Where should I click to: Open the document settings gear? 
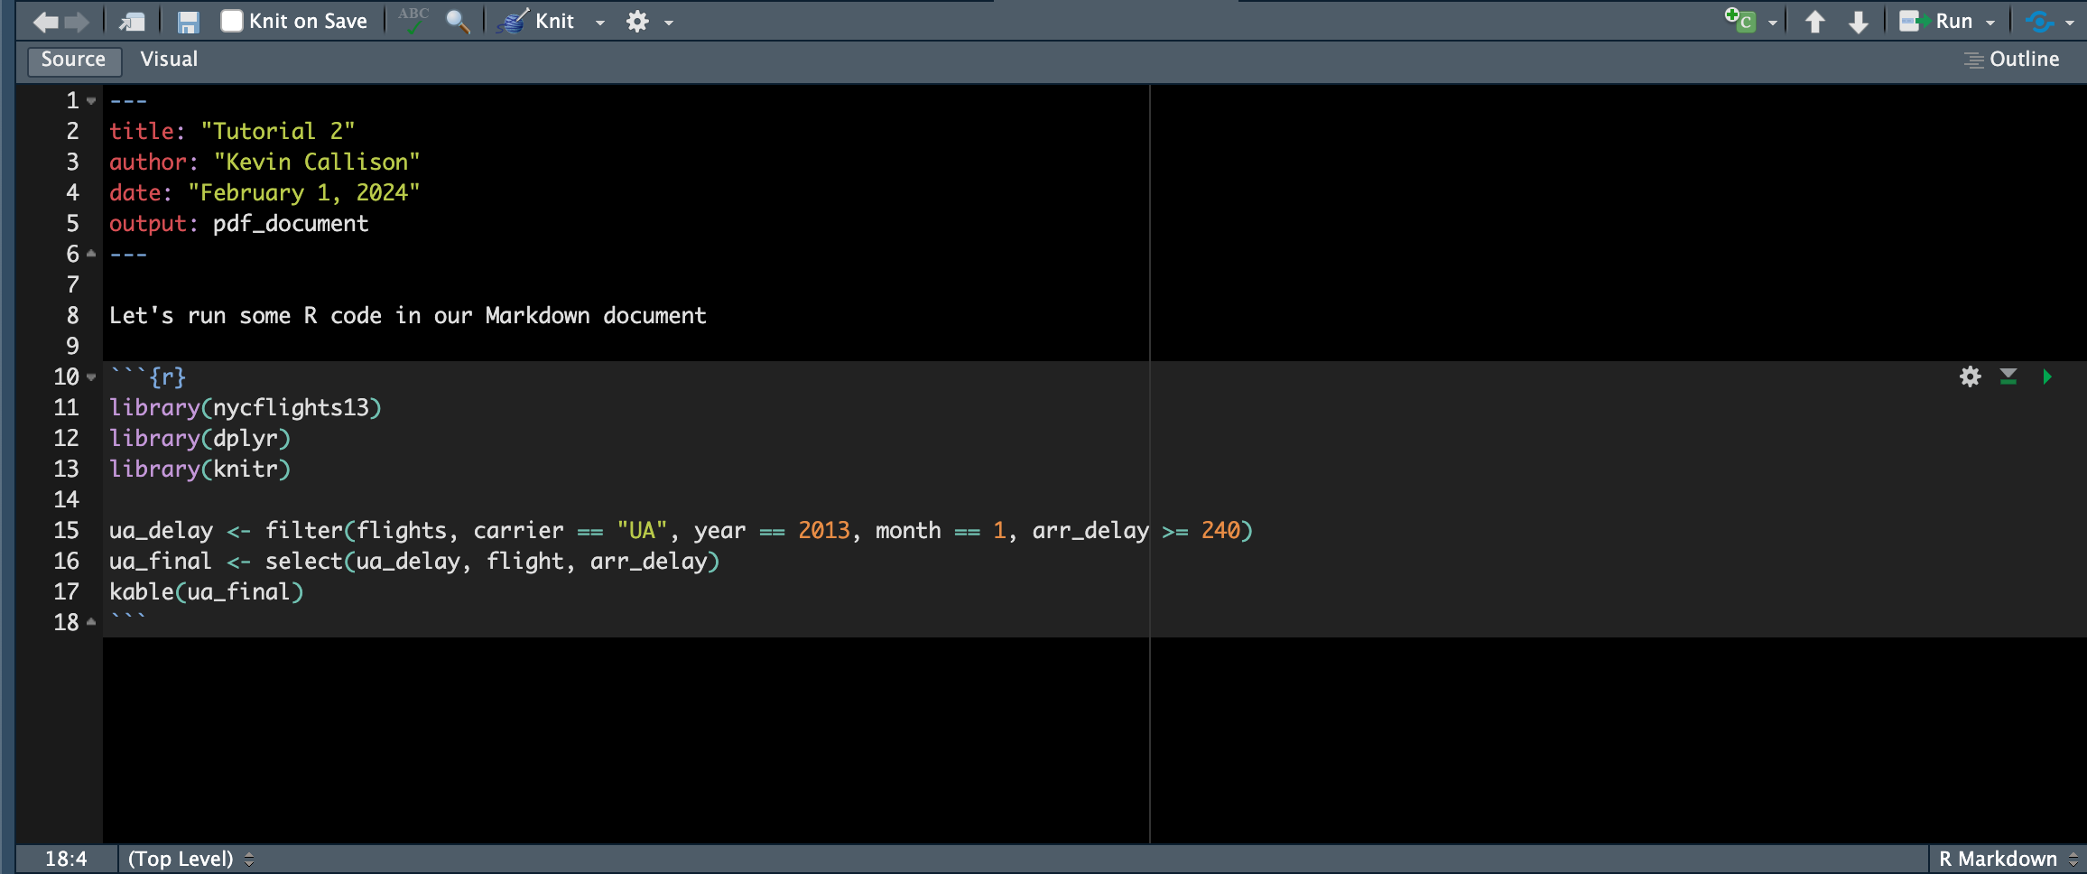(637, 22)
